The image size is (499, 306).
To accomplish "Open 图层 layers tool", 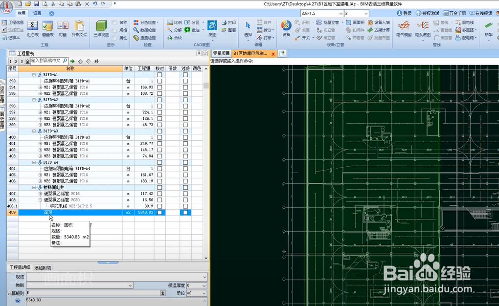I will (x=228, y=30).
